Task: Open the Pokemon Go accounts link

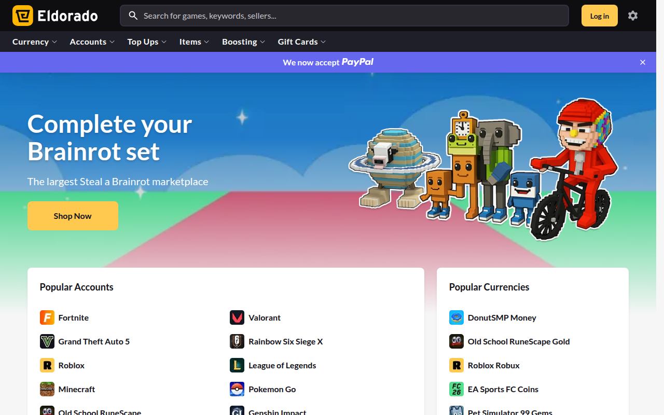Action: pos(272,389)
